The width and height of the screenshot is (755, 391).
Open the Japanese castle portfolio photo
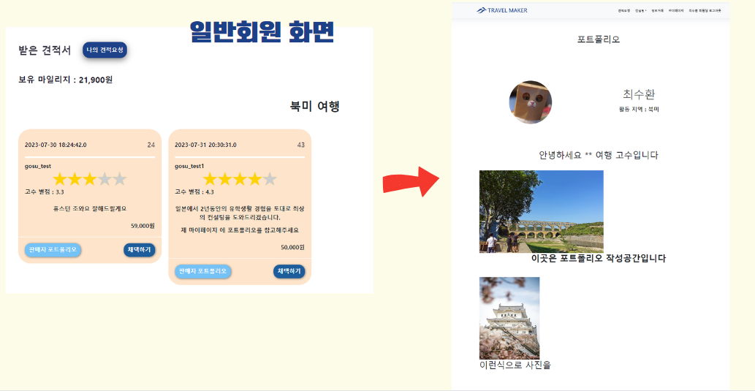[509, 318]
